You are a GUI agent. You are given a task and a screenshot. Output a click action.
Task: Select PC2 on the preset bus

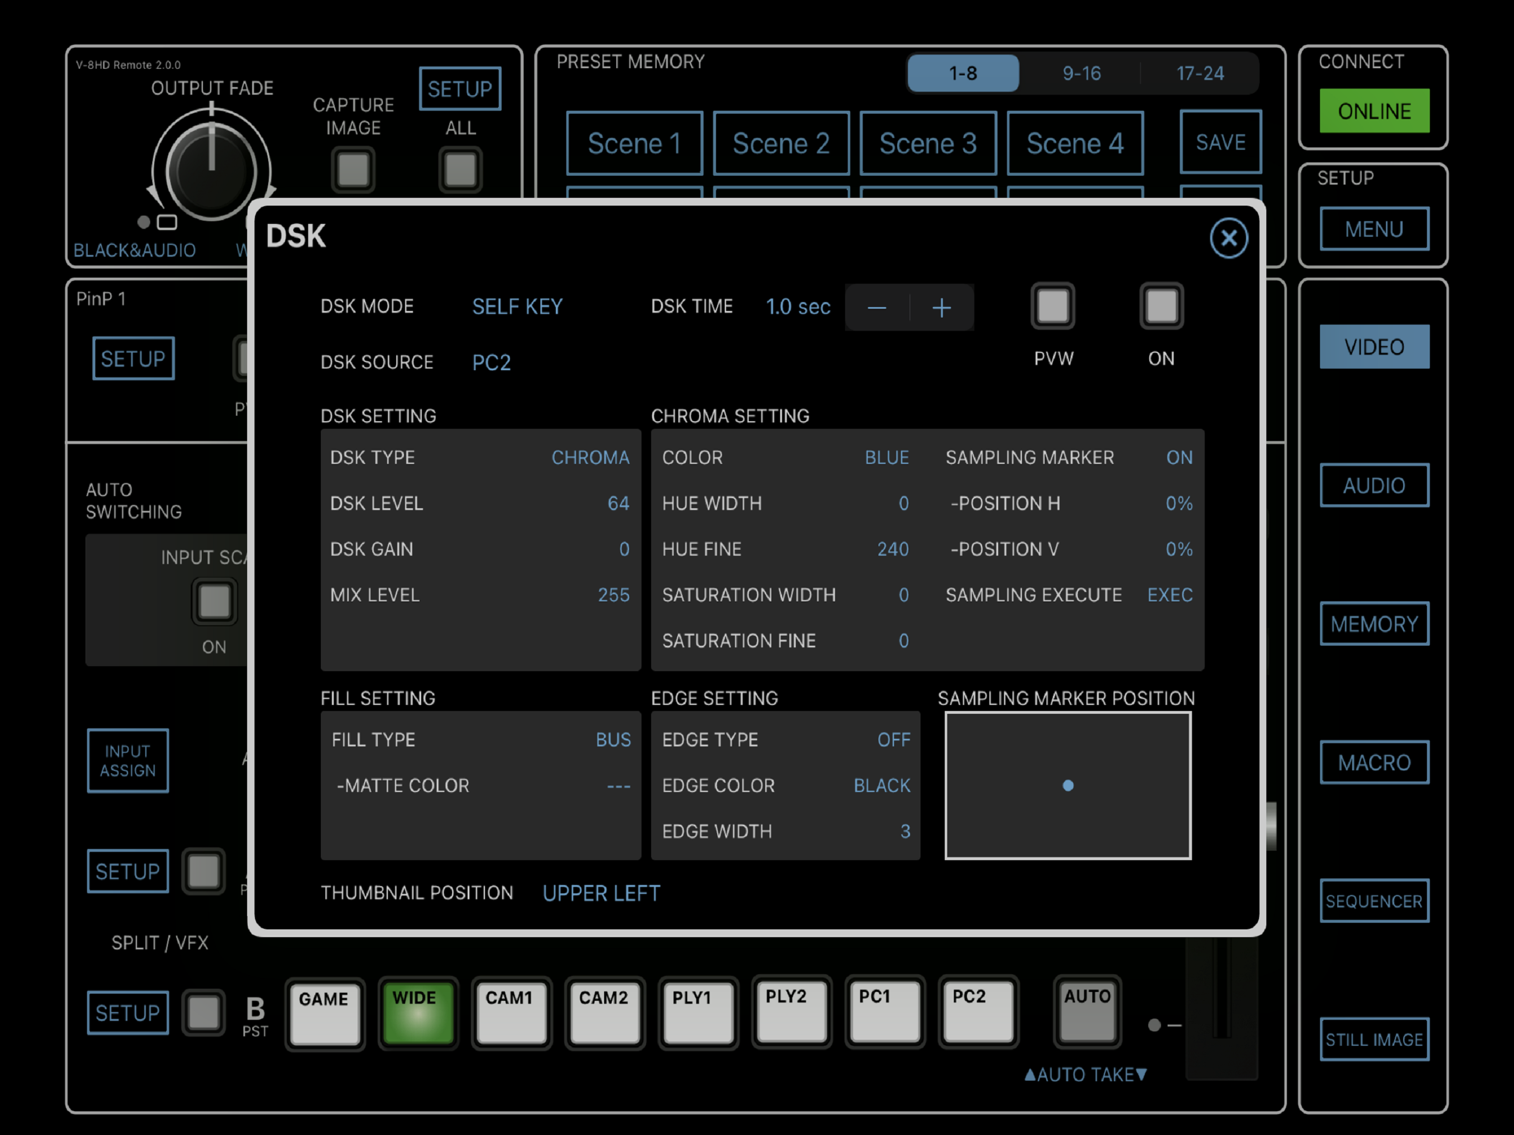[x=978, y=1012]
